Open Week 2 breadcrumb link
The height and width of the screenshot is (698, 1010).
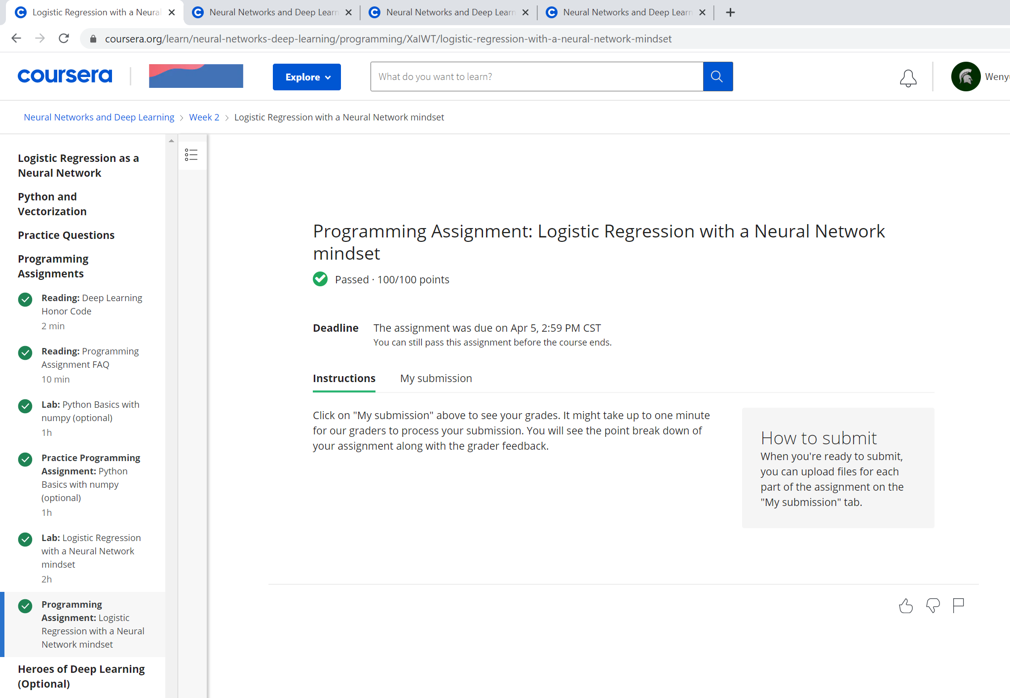pyautogui.click(x=204, y=117)
